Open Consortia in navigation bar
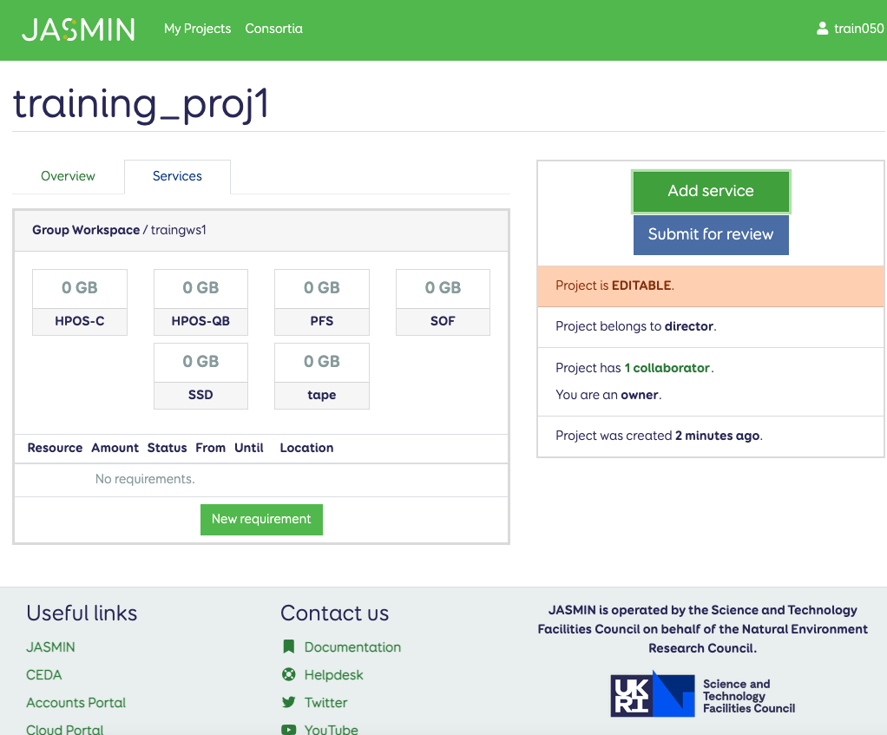Viewport: 887px width, 735px height. 273,29
